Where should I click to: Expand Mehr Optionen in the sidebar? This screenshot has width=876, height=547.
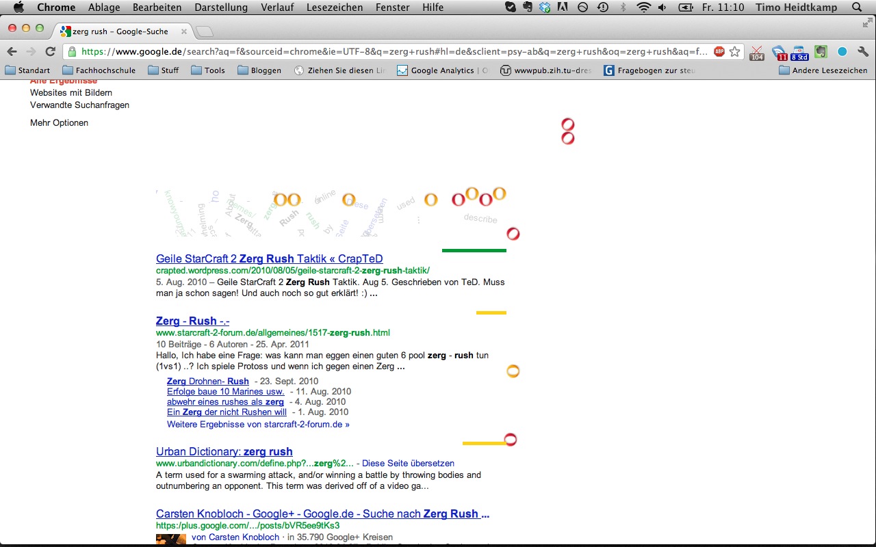pyautogui.click(x=59, y=123)
